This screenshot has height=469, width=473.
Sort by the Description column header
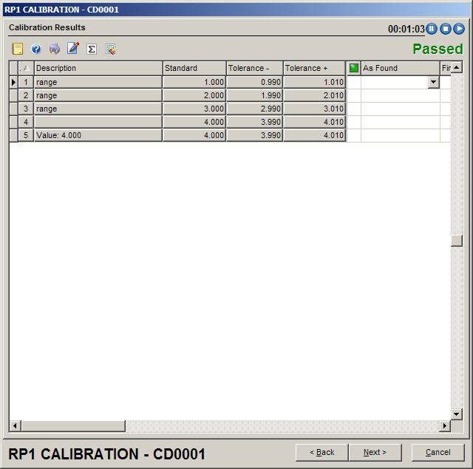[x=98, y=68]
